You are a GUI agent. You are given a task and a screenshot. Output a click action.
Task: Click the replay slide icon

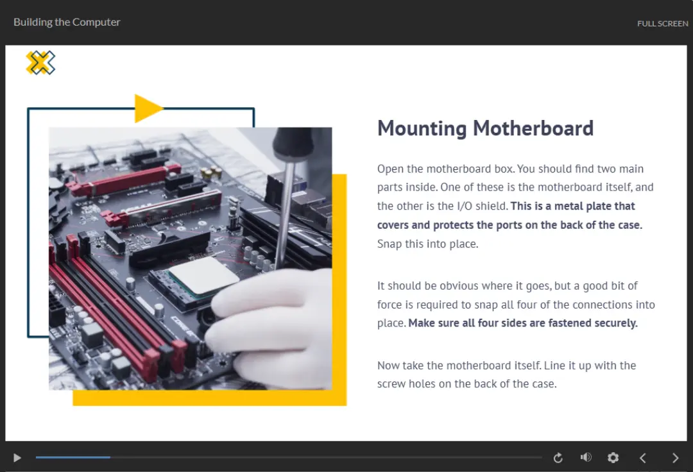tap(558, 457)
